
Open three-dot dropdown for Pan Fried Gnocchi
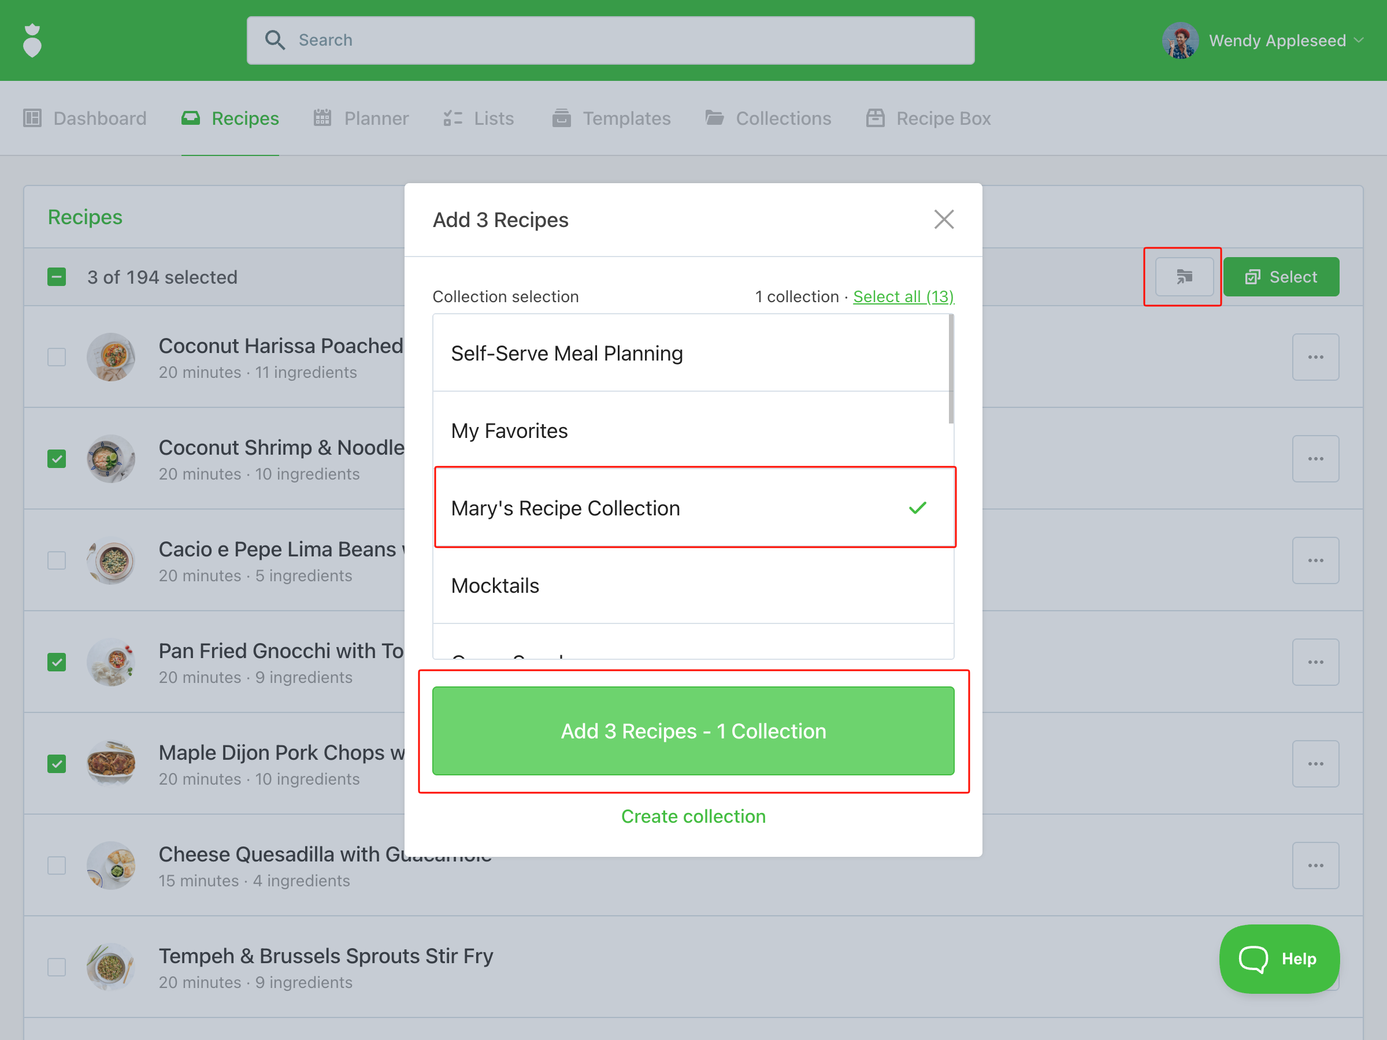(x=1315, y=663)
